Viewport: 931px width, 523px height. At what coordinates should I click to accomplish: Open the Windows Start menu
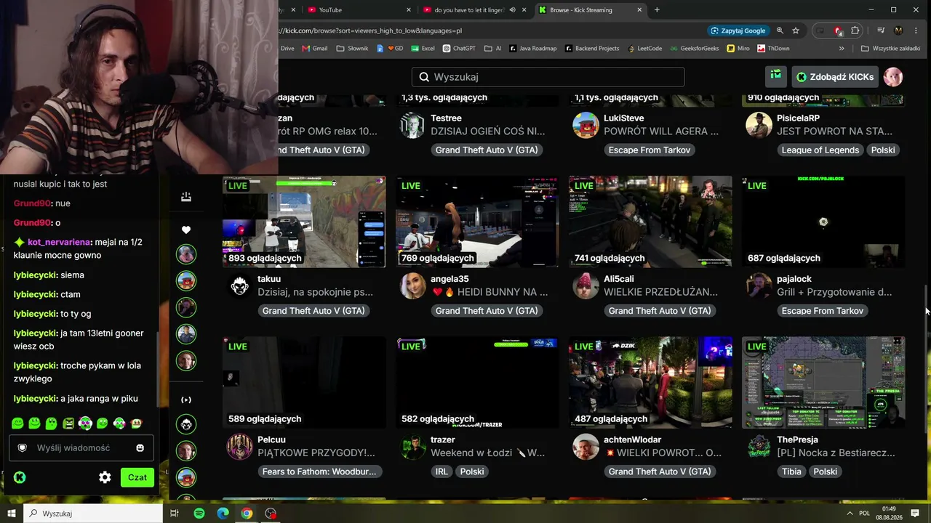(12, 514)
